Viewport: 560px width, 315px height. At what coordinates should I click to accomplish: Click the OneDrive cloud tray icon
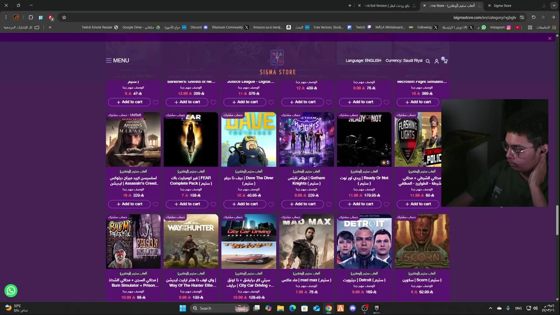[x=499, y=308]
